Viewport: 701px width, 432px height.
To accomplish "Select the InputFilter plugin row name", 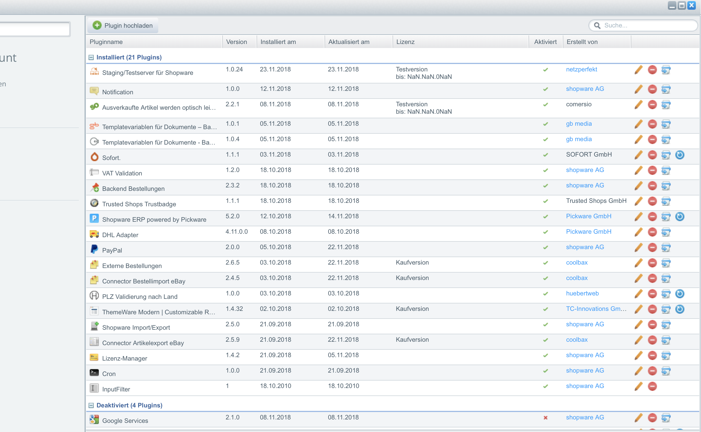I will (x=116, y=389).
